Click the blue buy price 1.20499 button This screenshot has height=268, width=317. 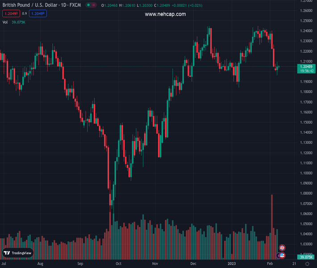coord(38,14)
